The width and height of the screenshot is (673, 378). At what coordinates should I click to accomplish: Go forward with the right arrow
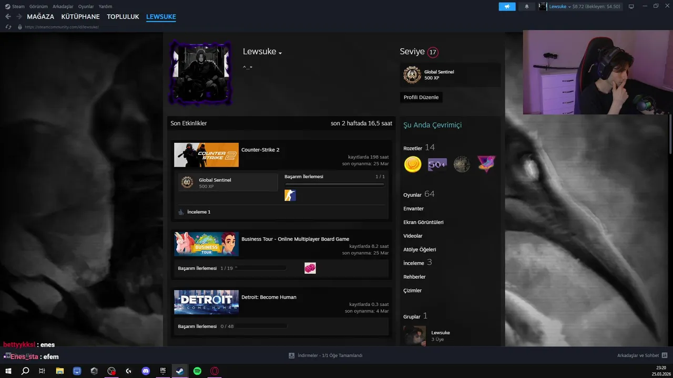tap(19, 17)
